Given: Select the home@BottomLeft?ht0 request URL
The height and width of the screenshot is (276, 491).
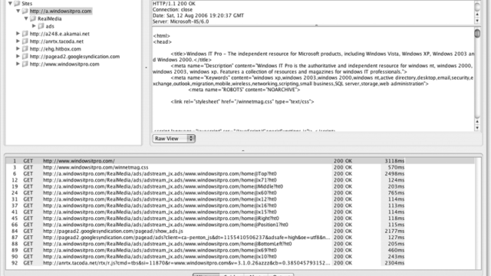Looking at the screenshot, I should pos(167,244).
